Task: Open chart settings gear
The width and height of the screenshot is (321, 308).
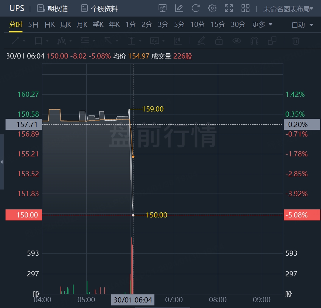Action: [x=212, y=8]
